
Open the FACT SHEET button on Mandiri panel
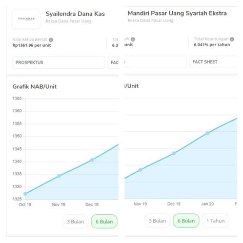tap(213, 62)
